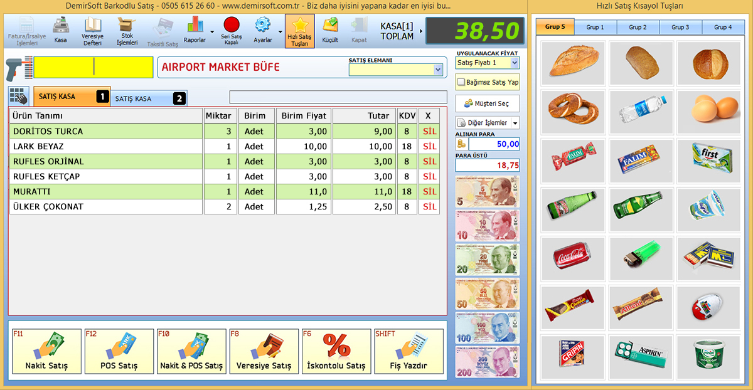Switch to the Grup 4 tab
The height and width of the screenshot is (390, 753).
pos(724,27)
